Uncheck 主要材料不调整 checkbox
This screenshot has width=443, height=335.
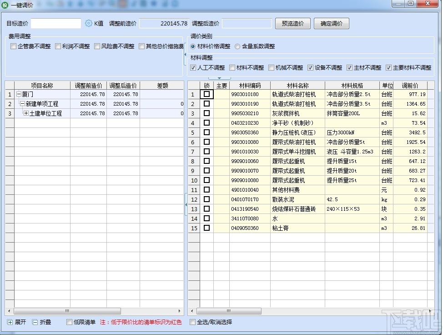click(388, 67)
